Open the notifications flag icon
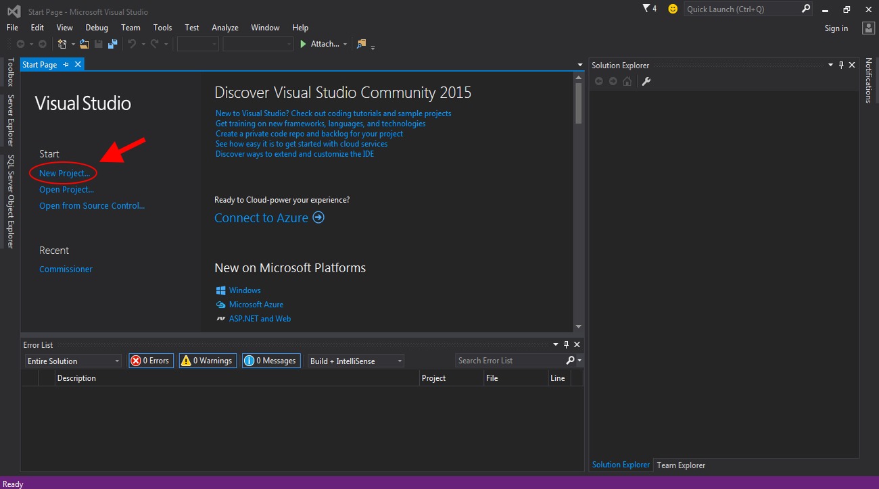Viewport: 879px width, 489px height. click(x=646, y=9)
